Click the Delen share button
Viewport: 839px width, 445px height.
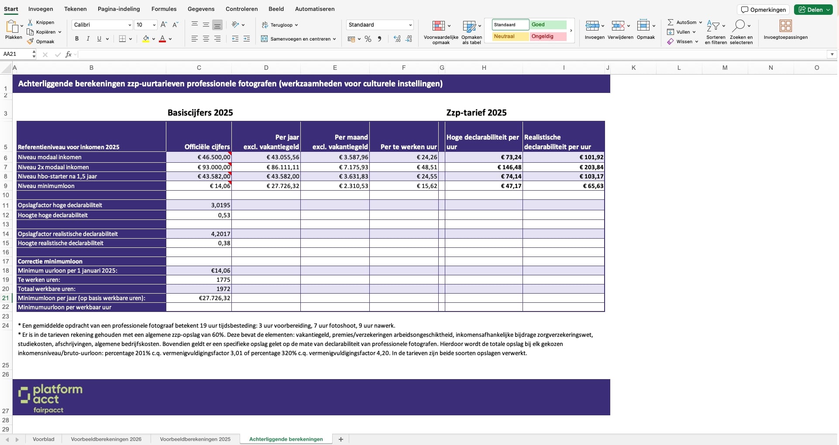click(x=813, y=10)
